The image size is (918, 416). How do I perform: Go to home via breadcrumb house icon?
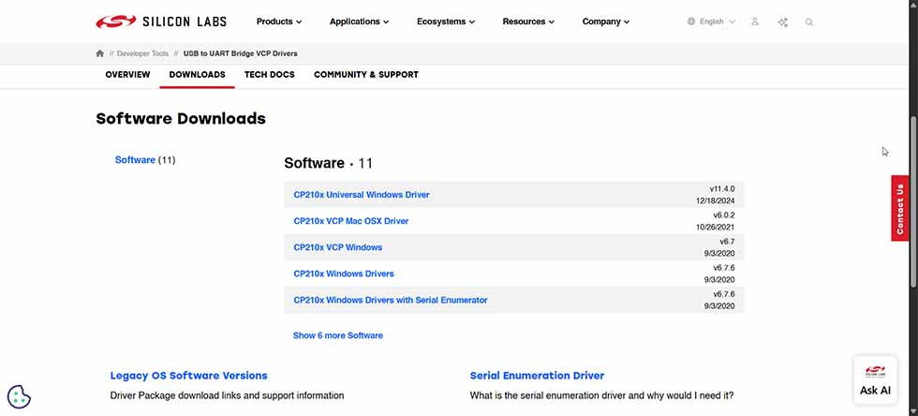99,53
